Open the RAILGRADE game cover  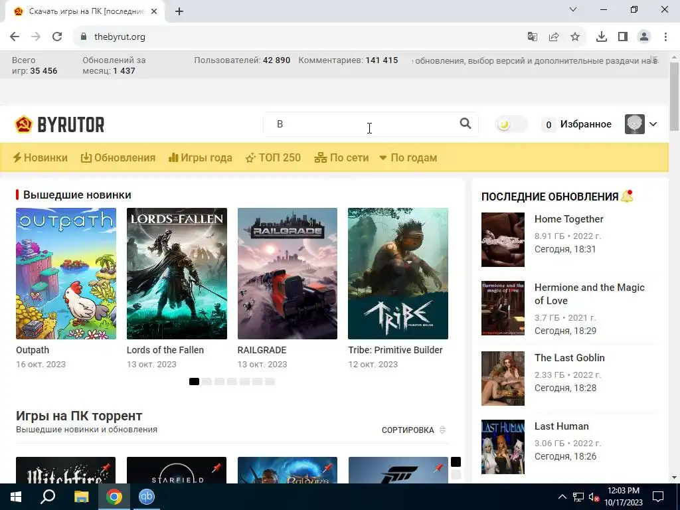(287, 273)
